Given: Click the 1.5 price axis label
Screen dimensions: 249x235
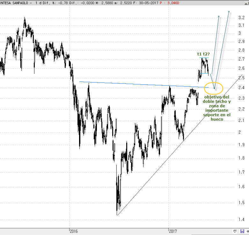Looking at the screenshot, I should pos(241,203).
